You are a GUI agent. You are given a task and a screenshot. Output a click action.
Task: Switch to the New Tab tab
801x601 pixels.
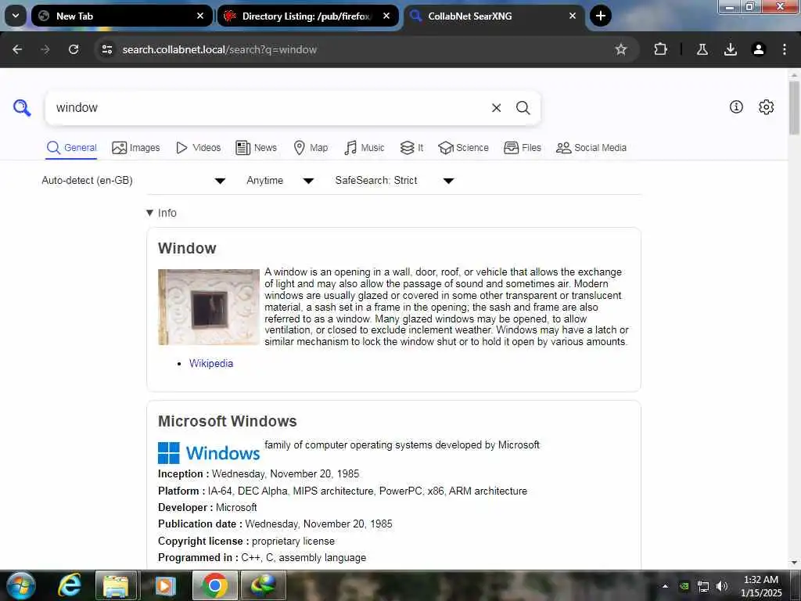point(121,16)
